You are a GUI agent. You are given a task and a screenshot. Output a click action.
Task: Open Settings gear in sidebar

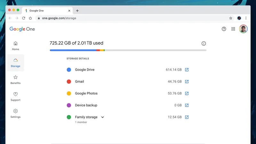[15, 111]
